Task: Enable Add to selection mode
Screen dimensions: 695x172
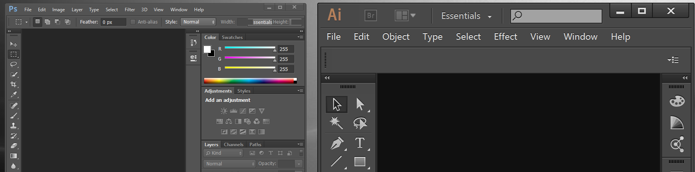Action: 47,22
